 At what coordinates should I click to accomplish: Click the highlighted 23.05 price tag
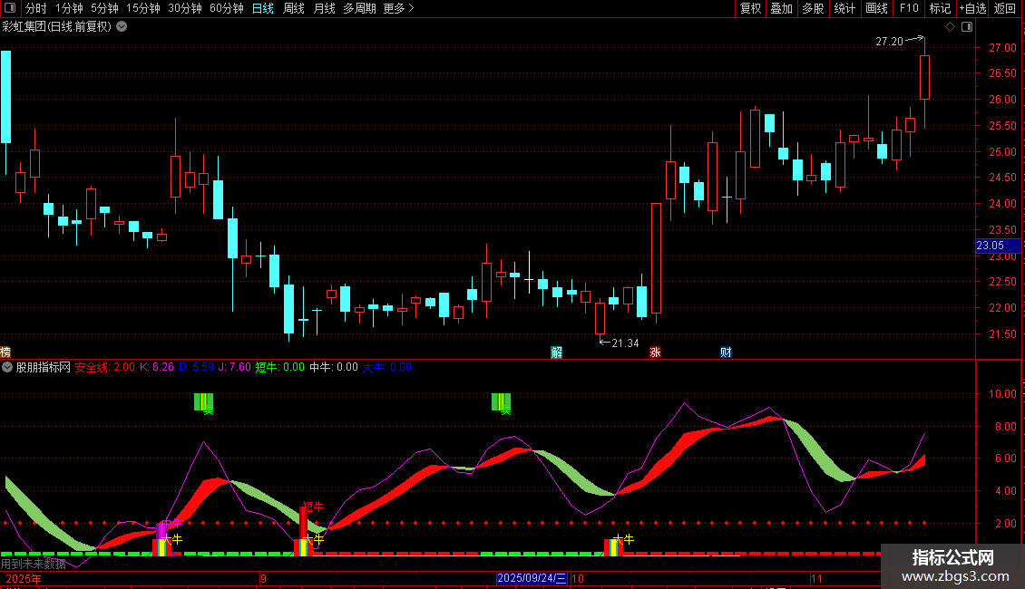pyautogui.click(x=998, y=246)
